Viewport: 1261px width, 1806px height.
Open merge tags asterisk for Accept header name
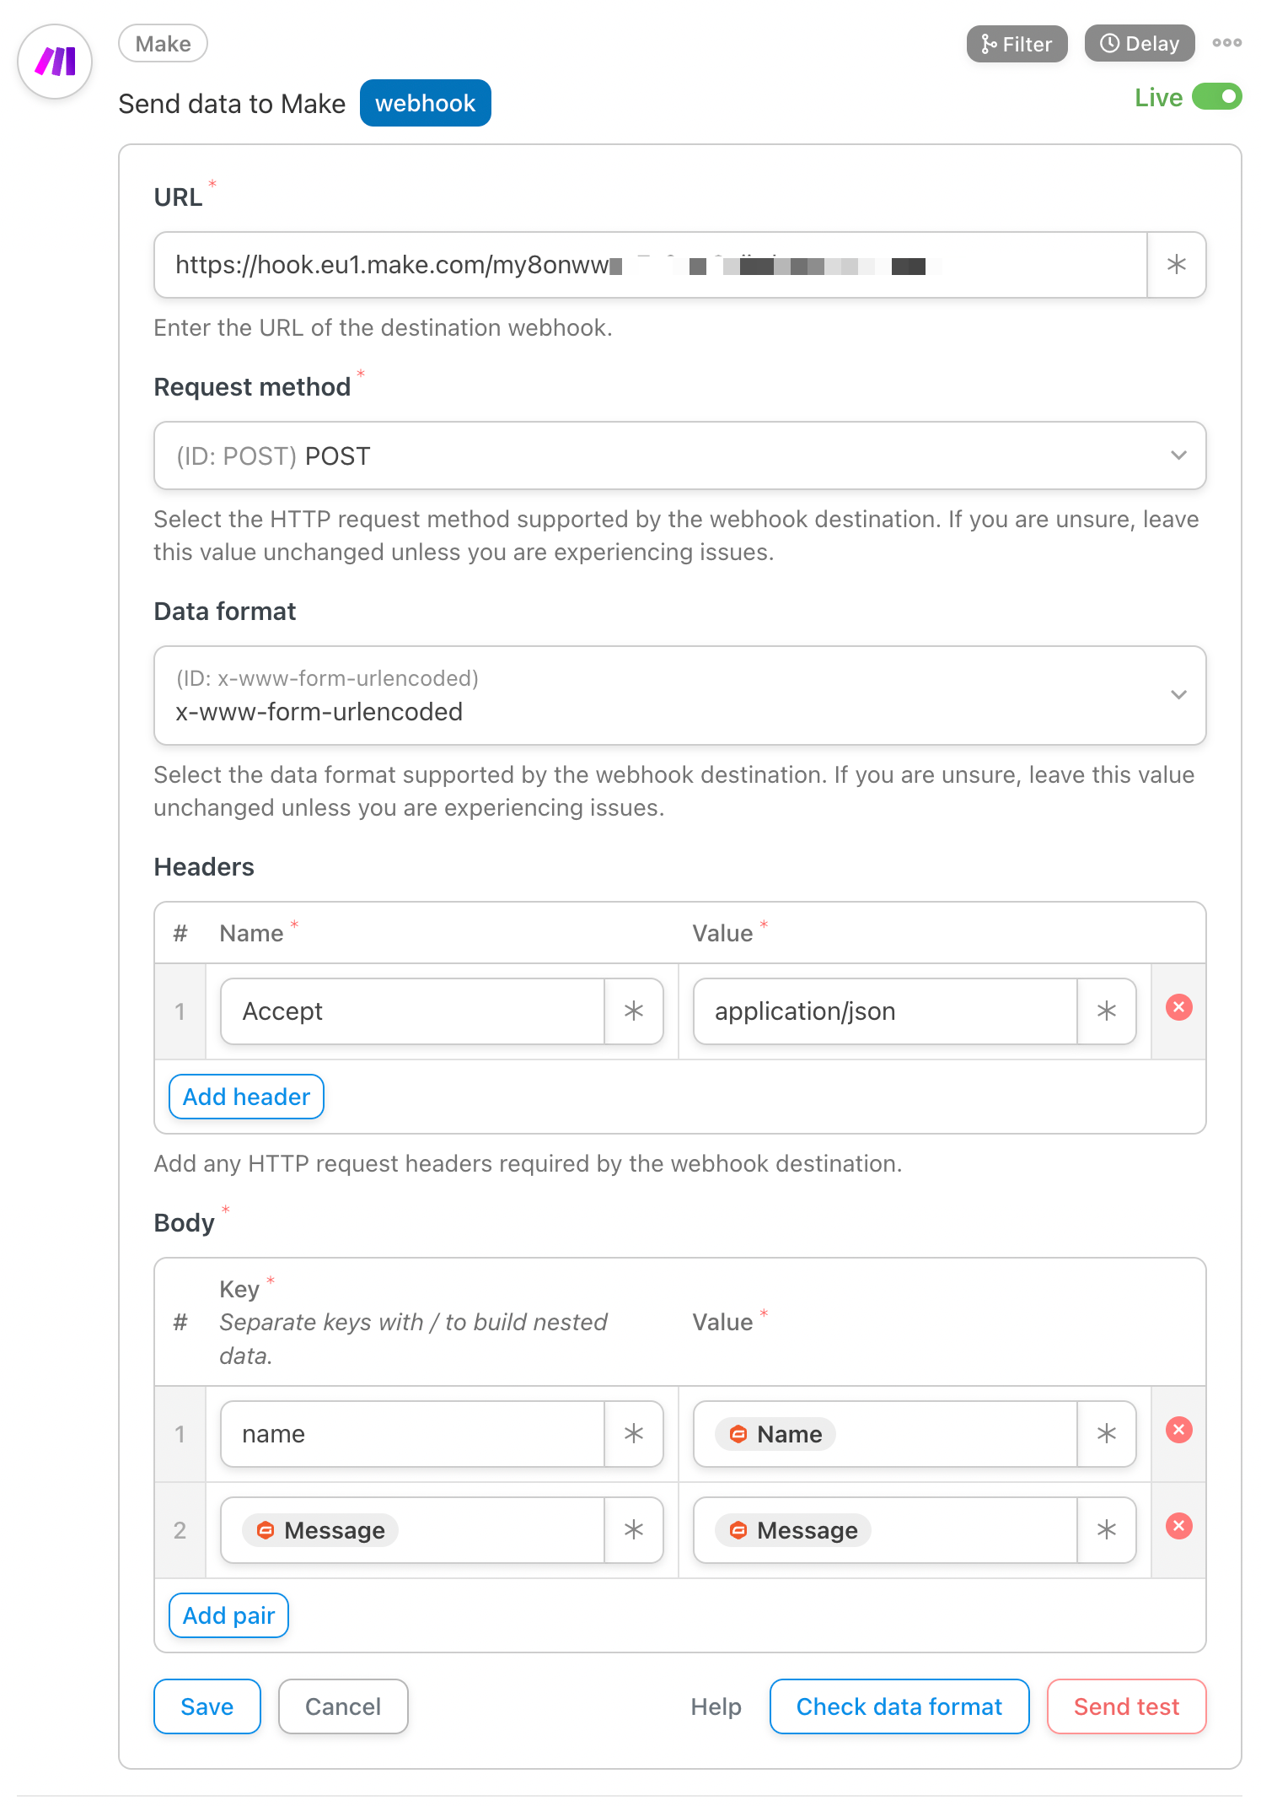click(633, 1011)
